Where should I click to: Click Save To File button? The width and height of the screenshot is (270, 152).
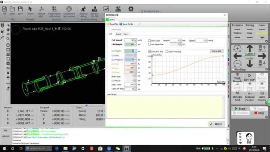click(x=126, y=24)
